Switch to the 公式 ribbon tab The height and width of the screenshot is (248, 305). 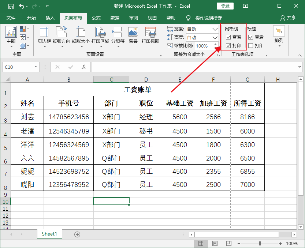pos(96,17)
